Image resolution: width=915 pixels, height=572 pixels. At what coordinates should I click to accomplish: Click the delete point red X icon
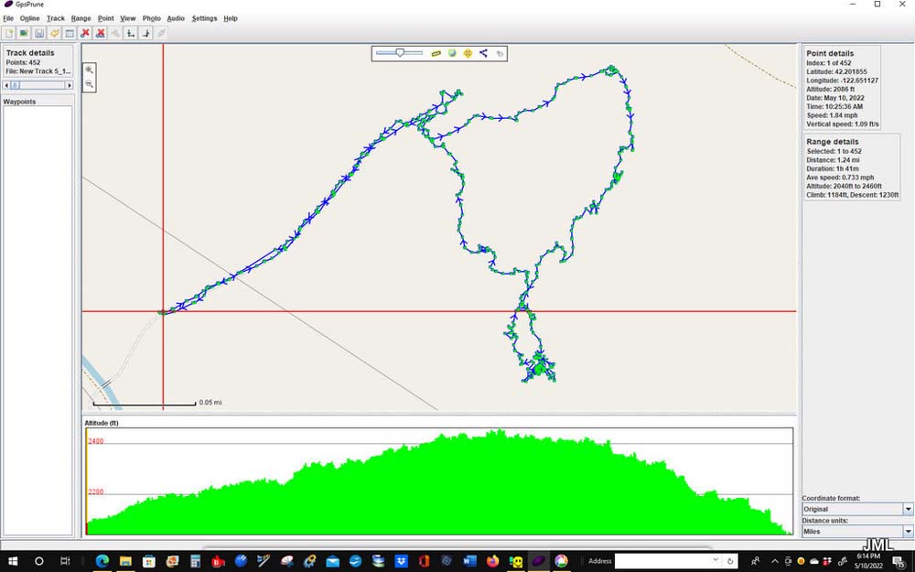point(85,33)
